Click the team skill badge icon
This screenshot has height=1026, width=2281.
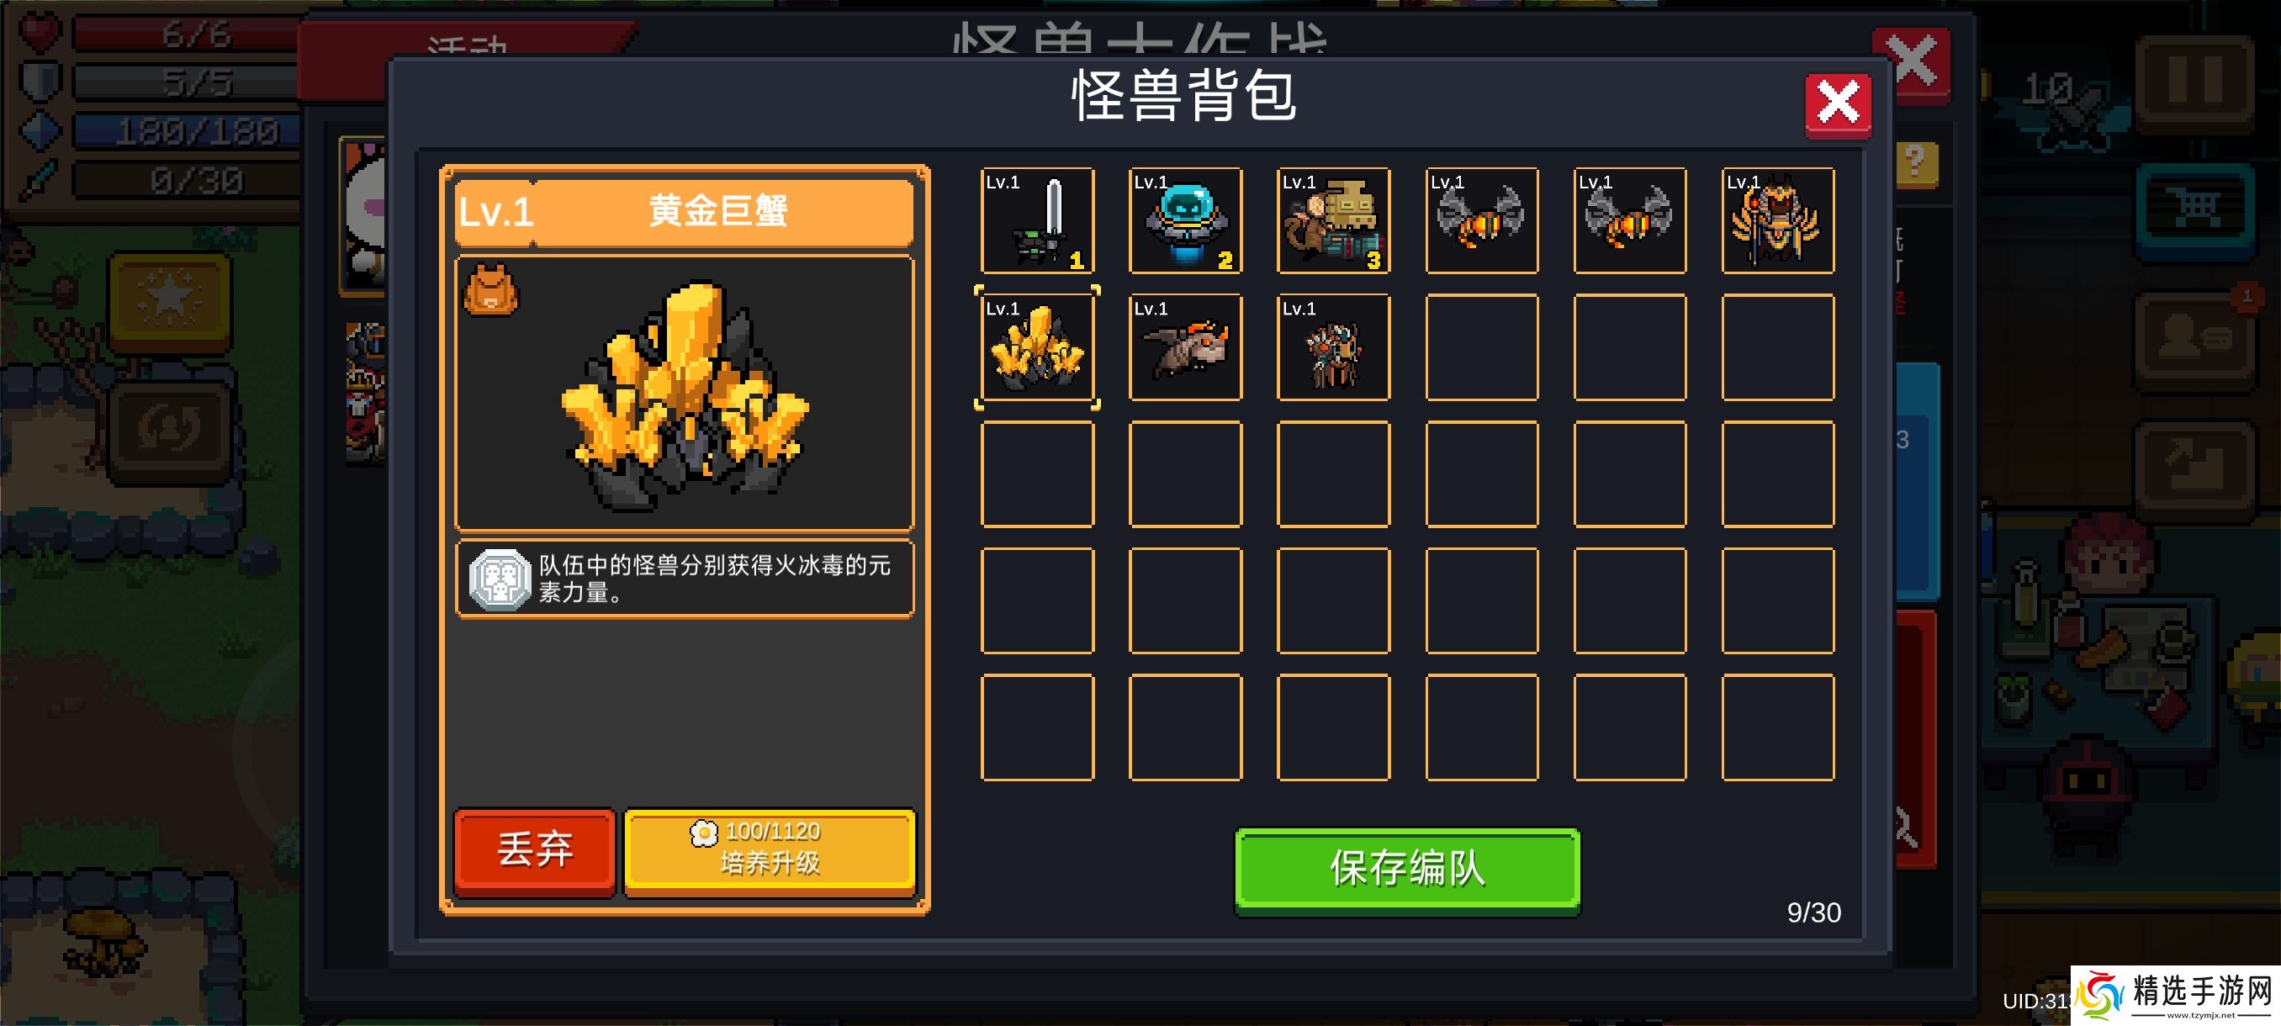click(500, 579)
